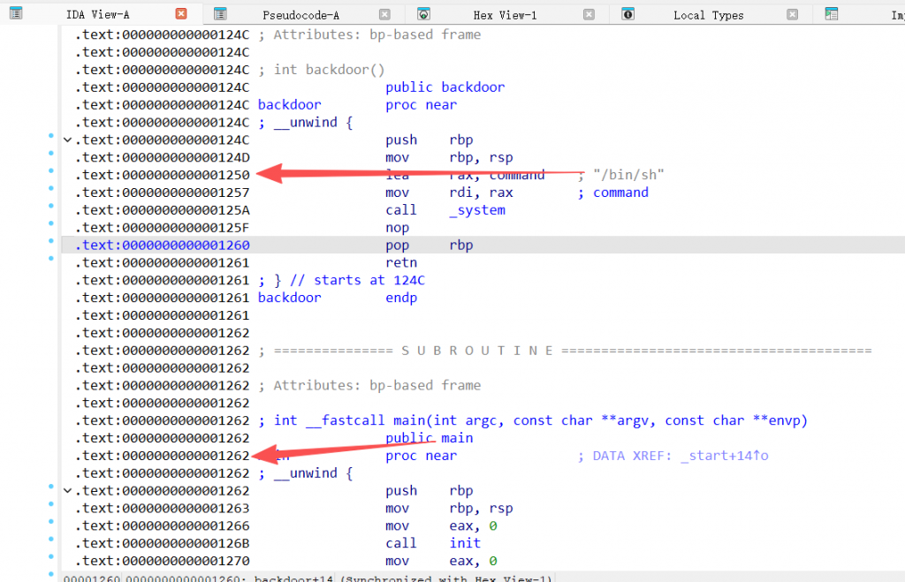Image resolution: width=905 pixels, height=582 pixels.
Task: Open the Hex View-1 tab
Action: coord(504,15)
